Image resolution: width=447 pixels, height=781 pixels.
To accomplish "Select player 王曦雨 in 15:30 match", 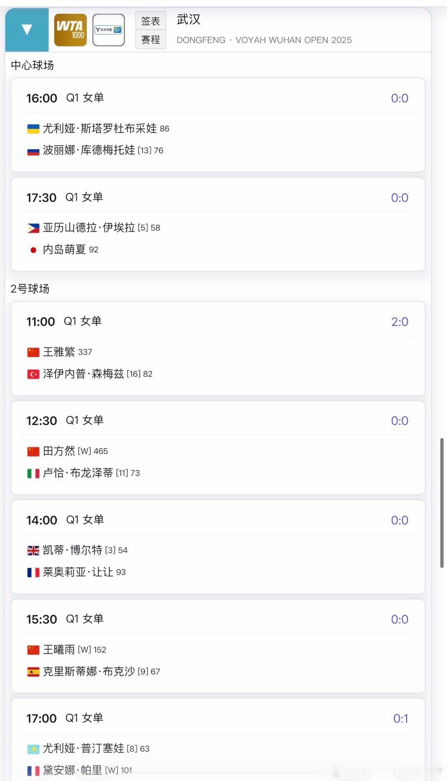I will [59, 649].
